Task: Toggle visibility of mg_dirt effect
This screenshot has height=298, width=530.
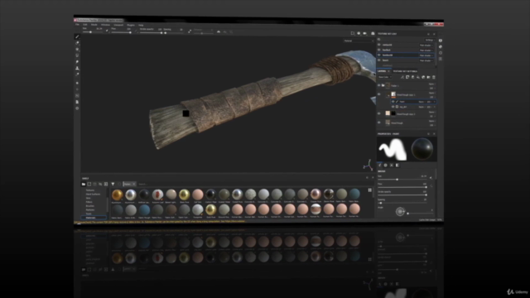Action: click(x=393, y=107)
